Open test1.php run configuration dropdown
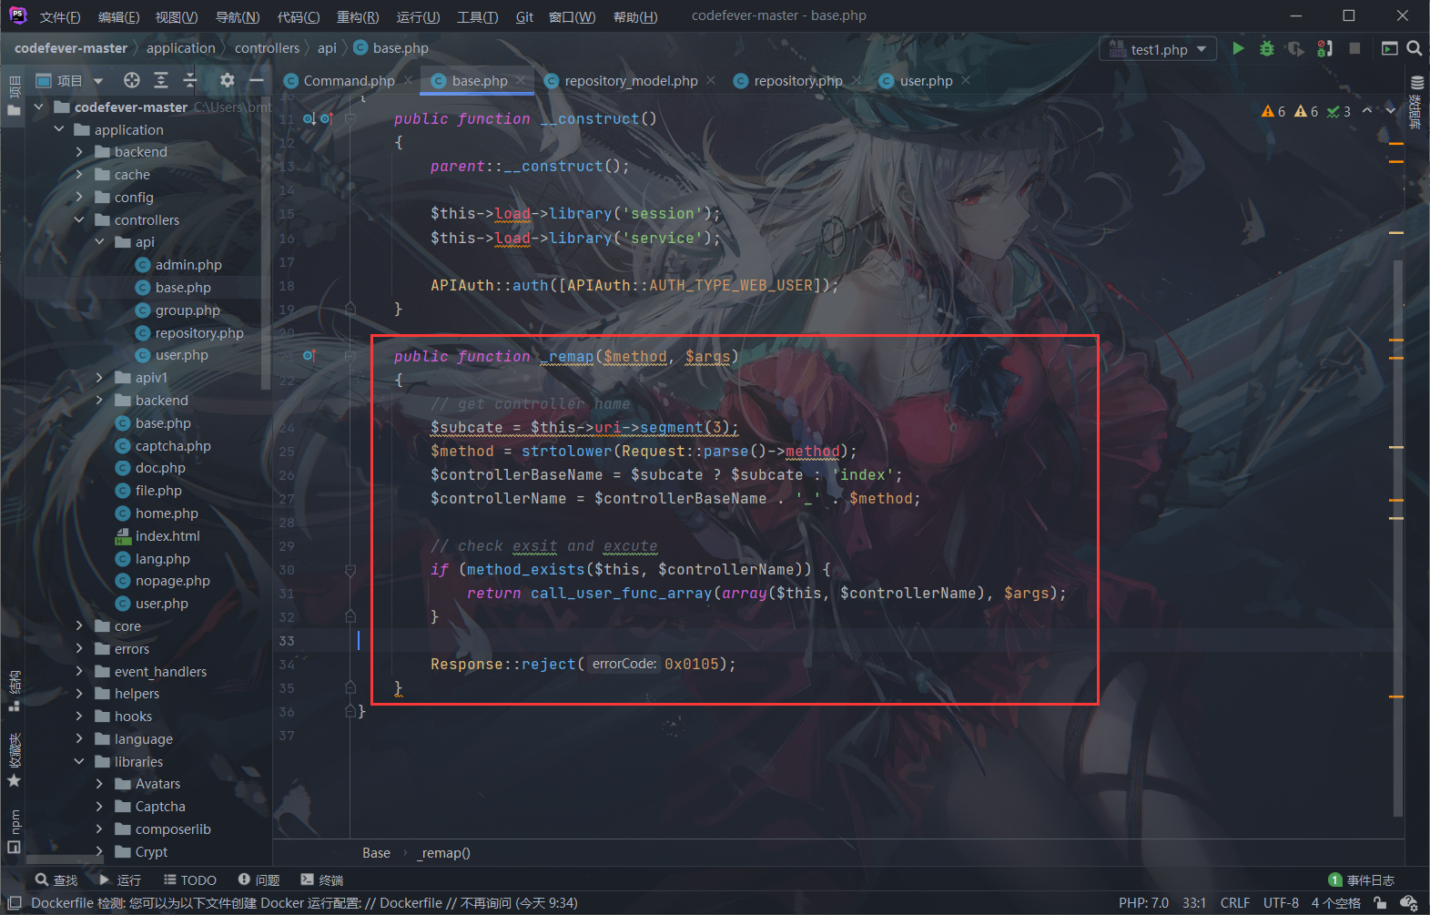Screen dimensions: 1430x915 (1158, 49)
